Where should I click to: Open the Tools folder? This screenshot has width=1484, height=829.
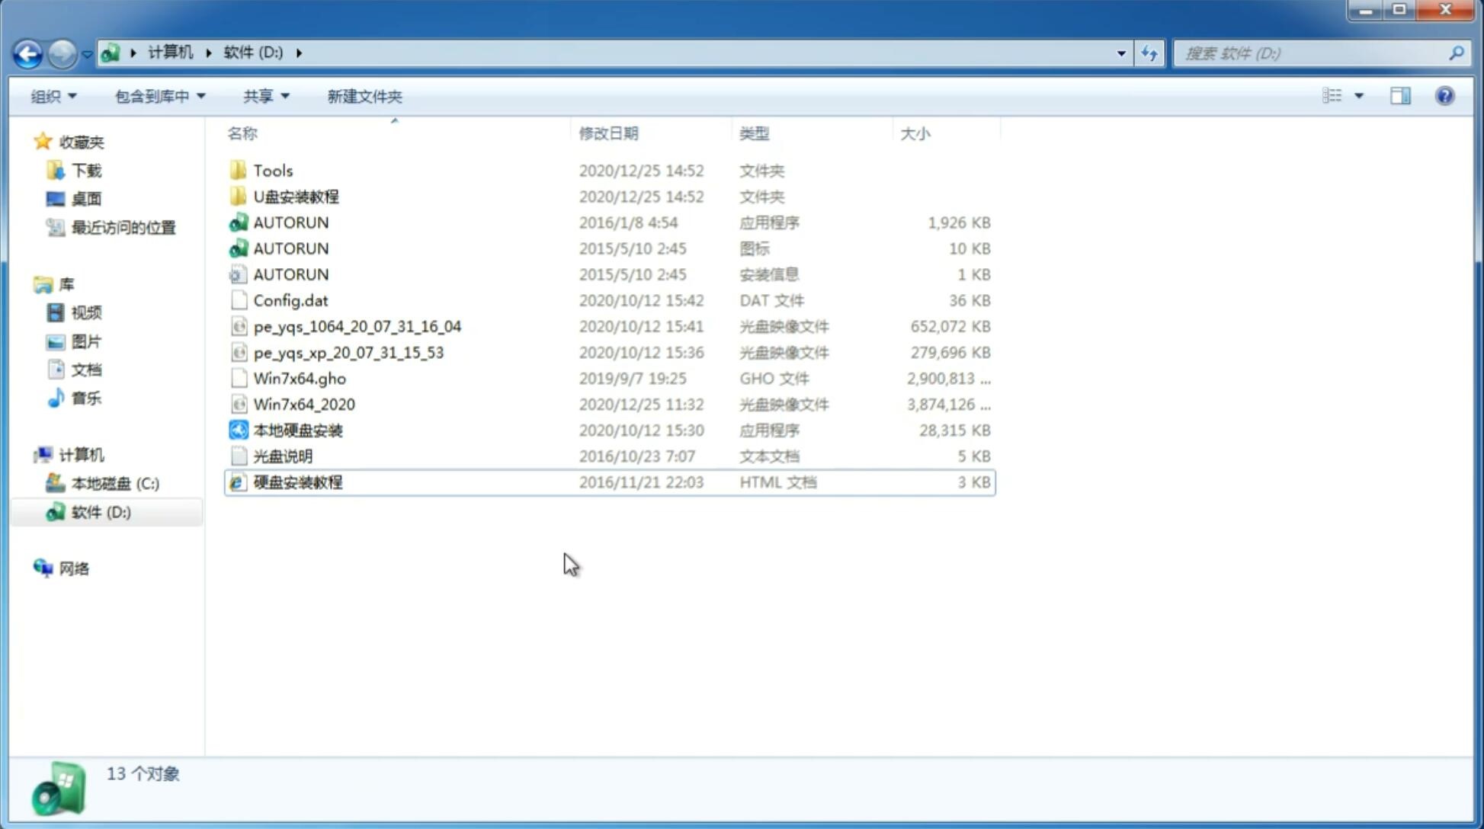(x=272, y=170)
